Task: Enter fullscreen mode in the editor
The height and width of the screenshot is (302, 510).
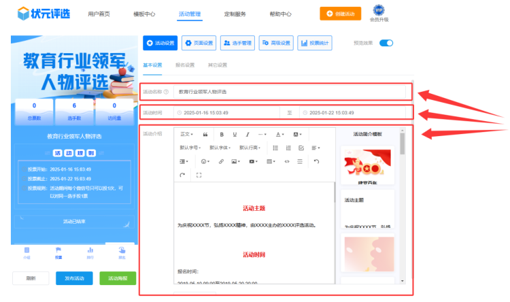Action: click(x=199, y=175)
